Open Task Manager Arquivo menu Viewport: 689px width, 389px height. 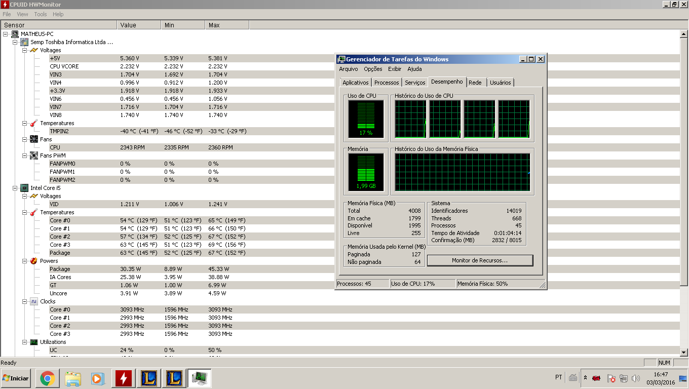(349, 69)
